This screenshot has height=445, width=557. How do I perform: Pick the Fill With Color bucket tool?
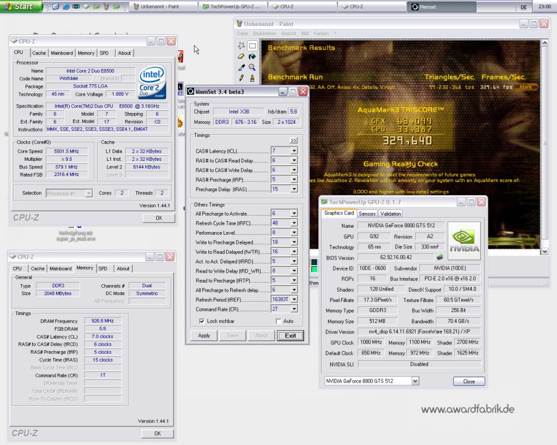click(x=252, y=56)
